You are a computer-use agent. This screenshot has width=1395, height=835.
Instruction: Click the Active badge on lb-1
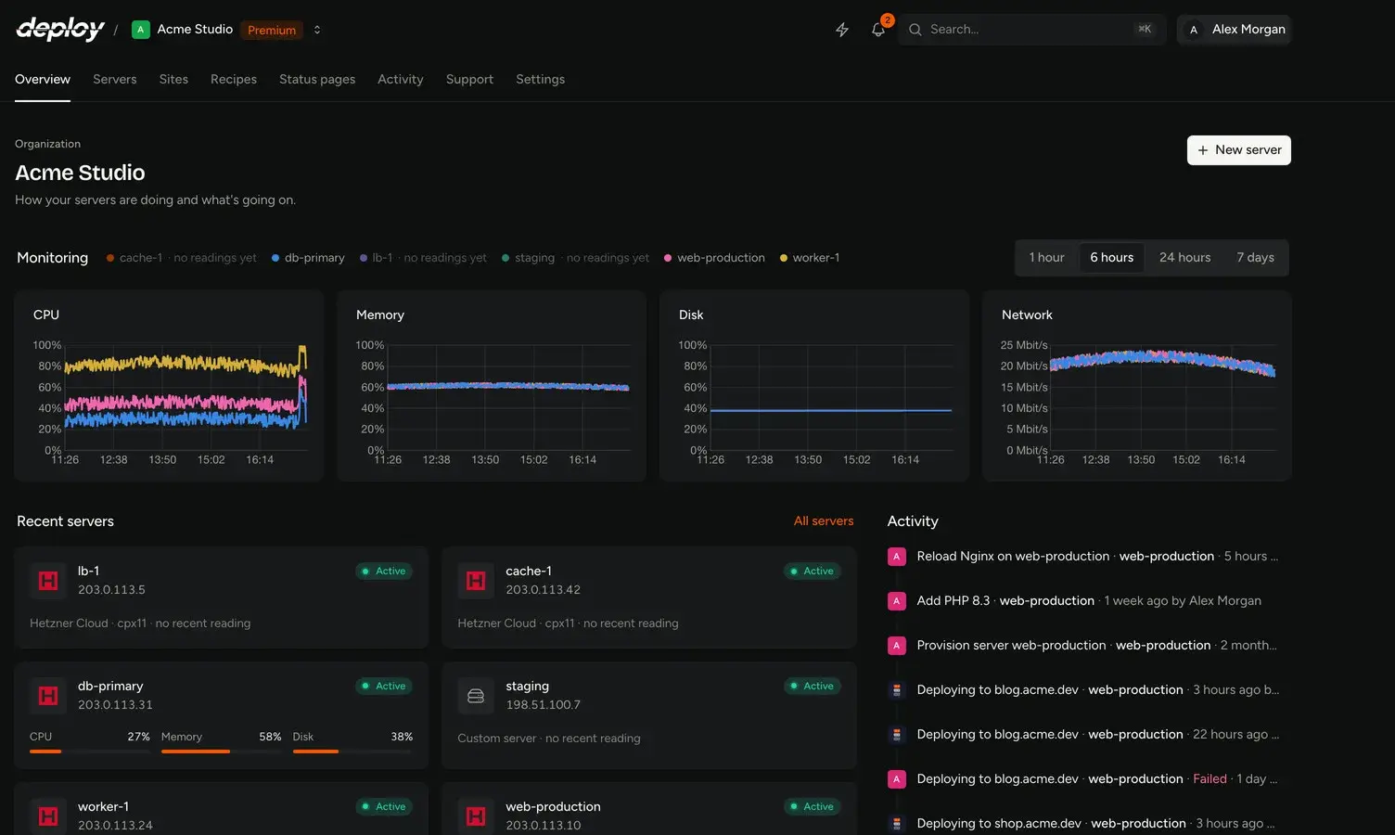click(384, 572)
